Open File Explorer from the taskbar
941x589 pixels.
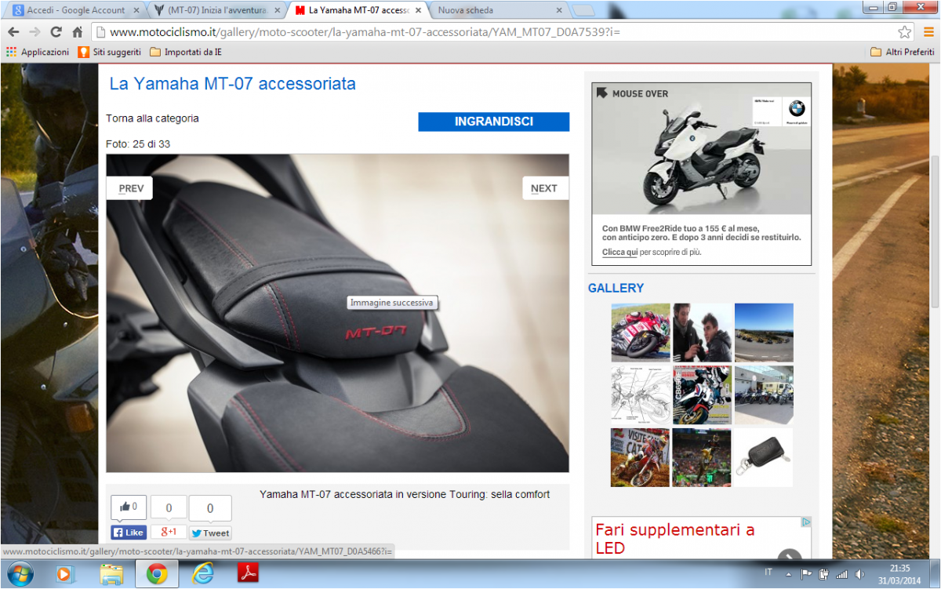pos(111,574)
